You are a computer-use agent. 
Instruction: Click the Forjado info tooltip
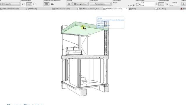tap(110, 23)
